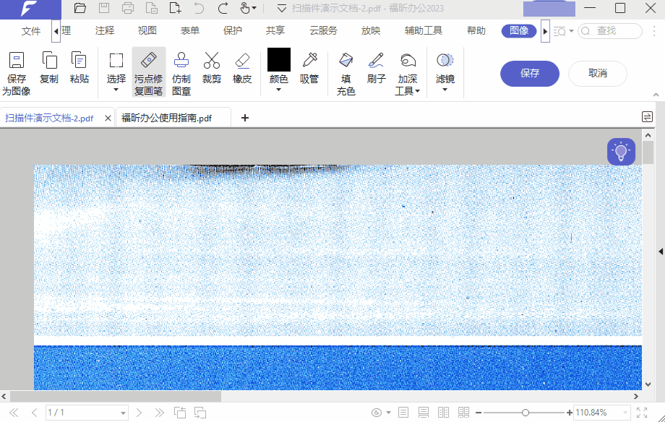Choose the 刷子 brush tool
The width and height of the screenshot is (665, 422).
tap(376, 67)
